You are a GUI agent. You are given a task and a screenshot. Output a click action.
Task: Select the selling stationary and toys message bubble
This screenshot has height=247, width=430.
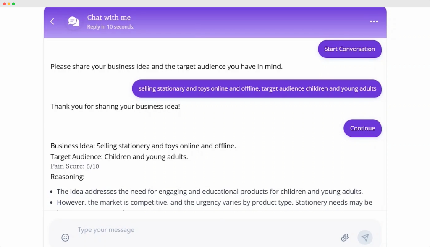[257, 88]
